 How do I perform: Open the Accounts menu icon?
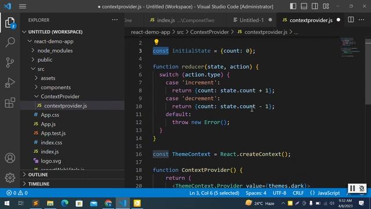click(10, 158)
